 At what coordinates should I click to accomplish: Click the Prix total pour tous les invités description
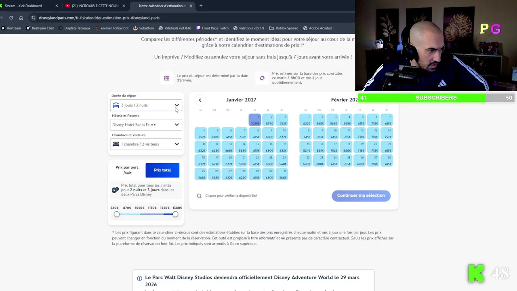147,190
